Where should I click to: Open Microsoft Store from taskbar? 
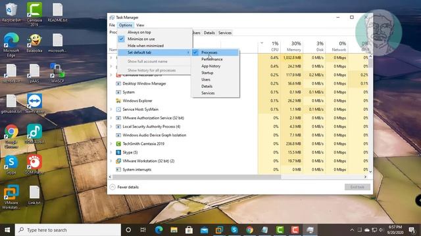[189, 230]
